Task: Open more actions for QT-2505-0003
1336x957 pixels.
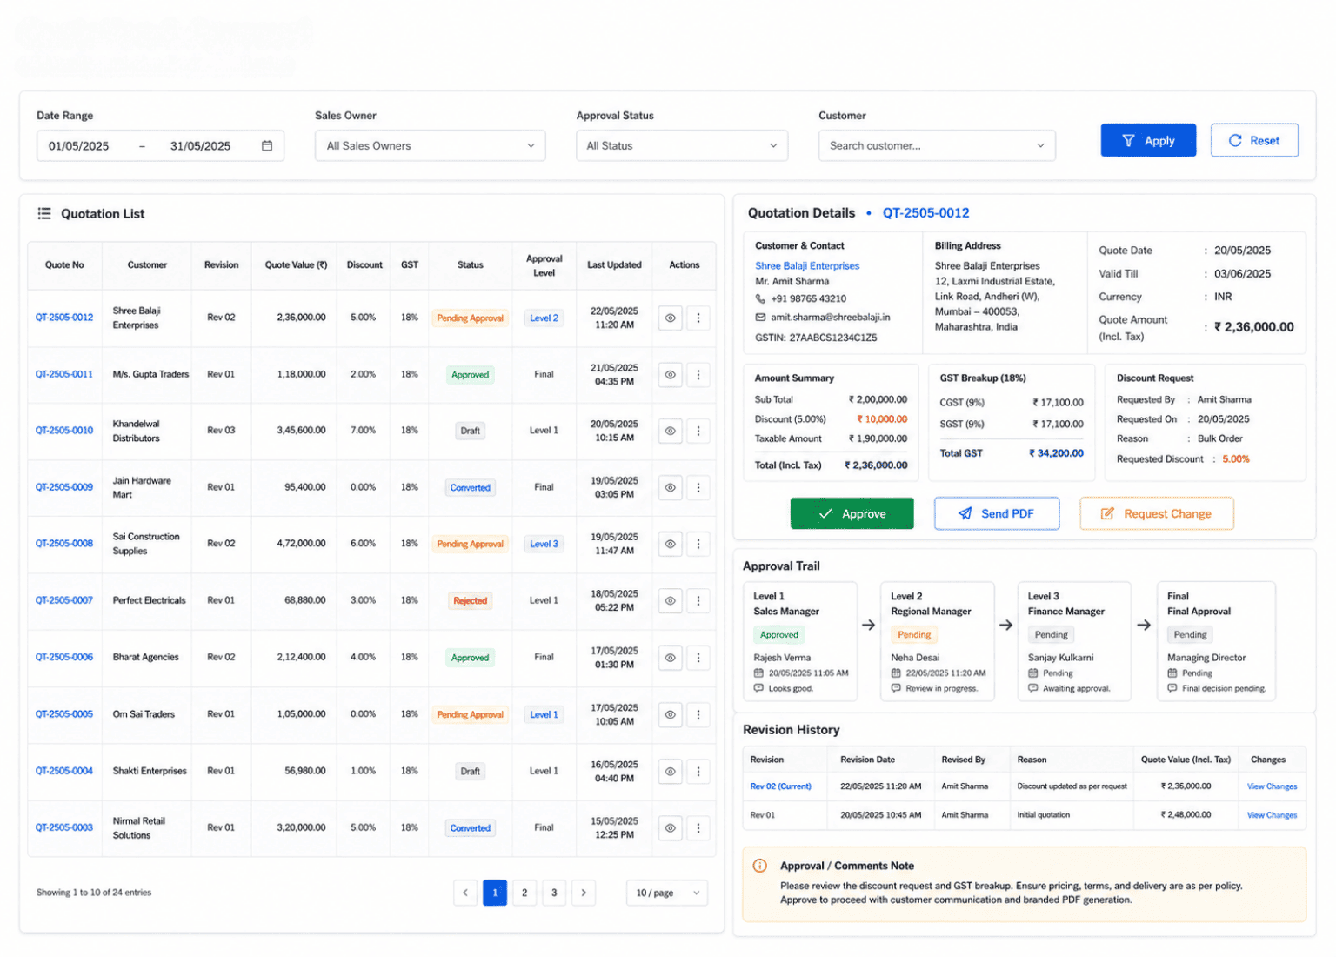Action: coord(698,828)
